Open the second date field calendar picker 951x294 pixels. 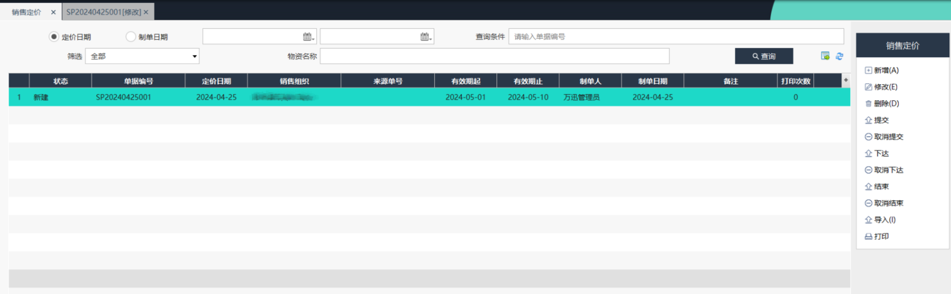click(425, 37)
